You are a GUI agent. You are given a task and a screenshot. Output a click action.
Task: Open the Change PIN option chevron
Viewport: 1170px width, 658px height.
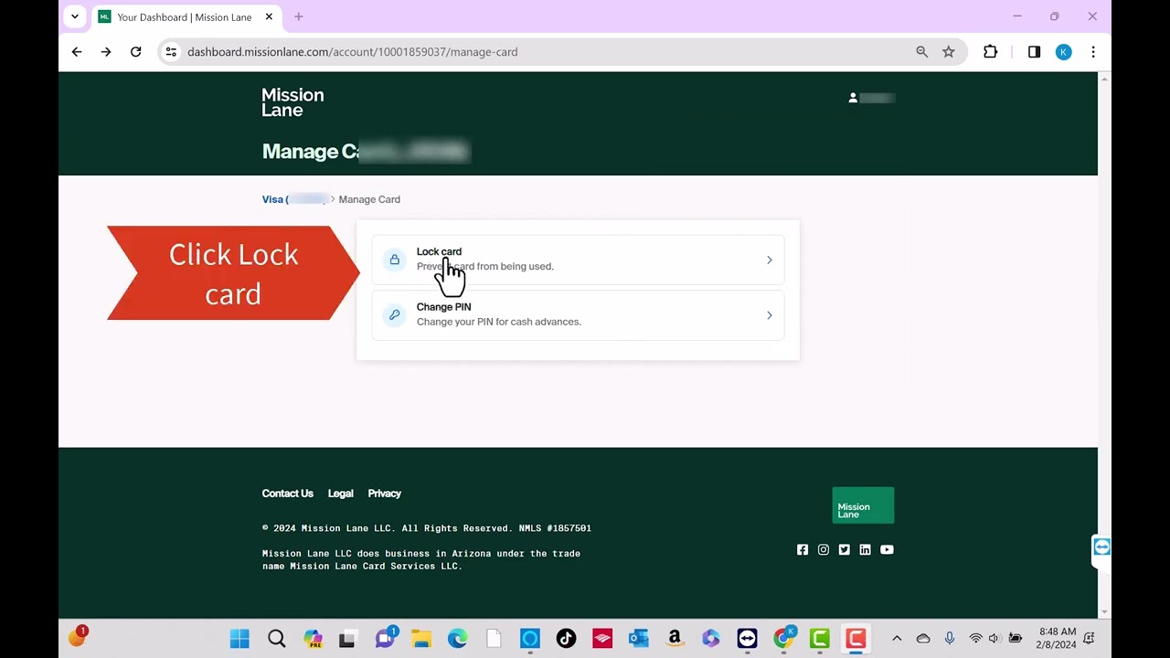coord(769,315)
